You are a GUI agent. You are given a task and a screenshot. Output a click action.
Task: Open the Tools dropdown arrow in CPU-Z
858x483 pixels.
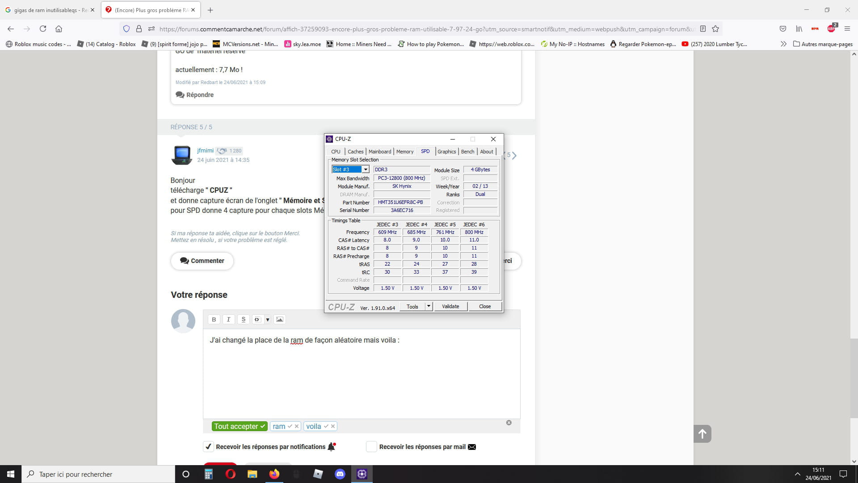[x=429, y=306]
